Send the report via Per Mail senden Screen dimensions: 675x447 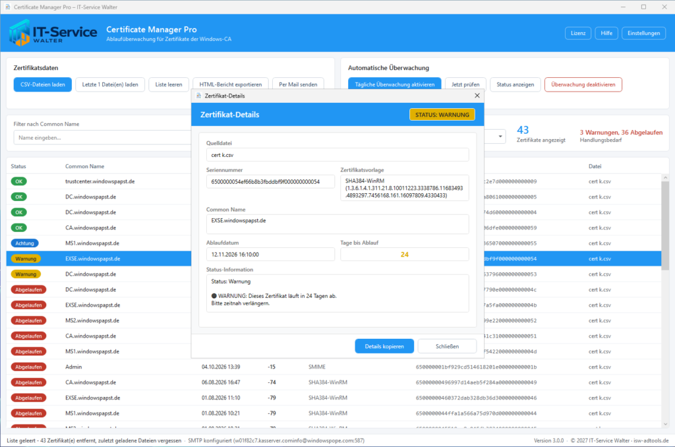click(x=298, y=84)
